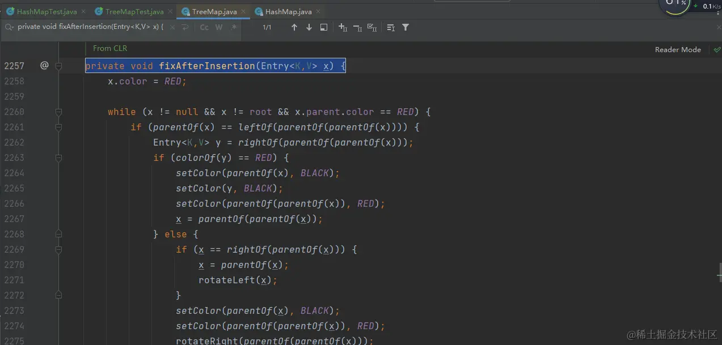Jump to previous occurrence arrow
The width and height of the screenshot is (722, 345).
294,27
